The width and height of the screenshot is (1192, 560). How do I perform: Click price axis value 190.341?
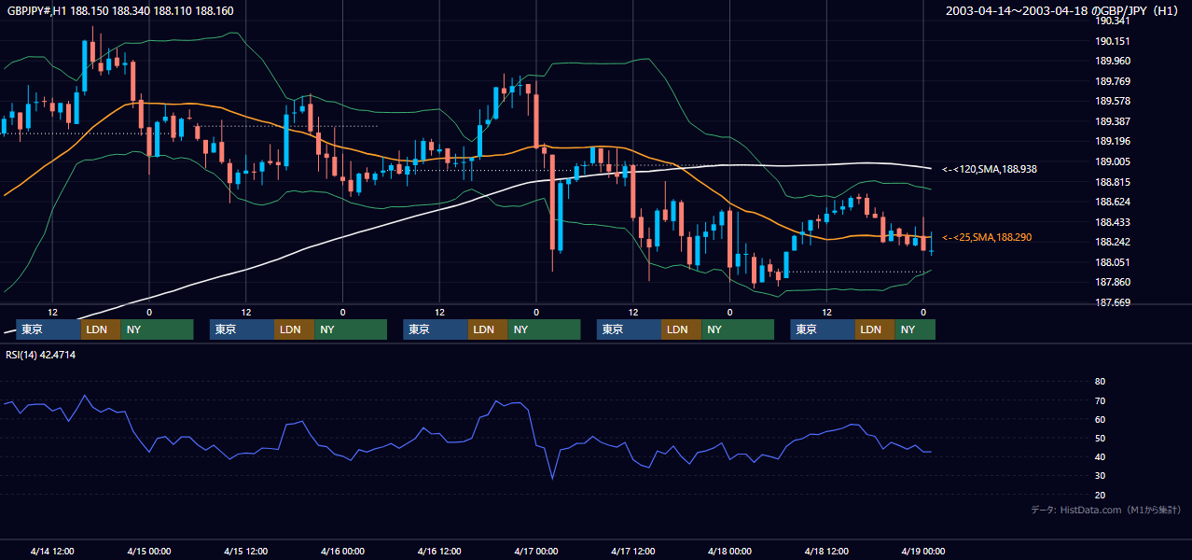click(x=1112, y=21)
